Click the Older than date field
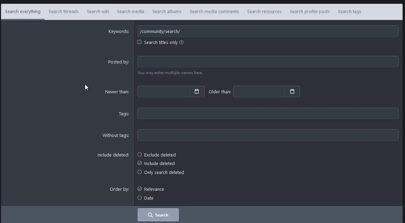Viewport: 405px width, 223px height. tap(259, 92)
